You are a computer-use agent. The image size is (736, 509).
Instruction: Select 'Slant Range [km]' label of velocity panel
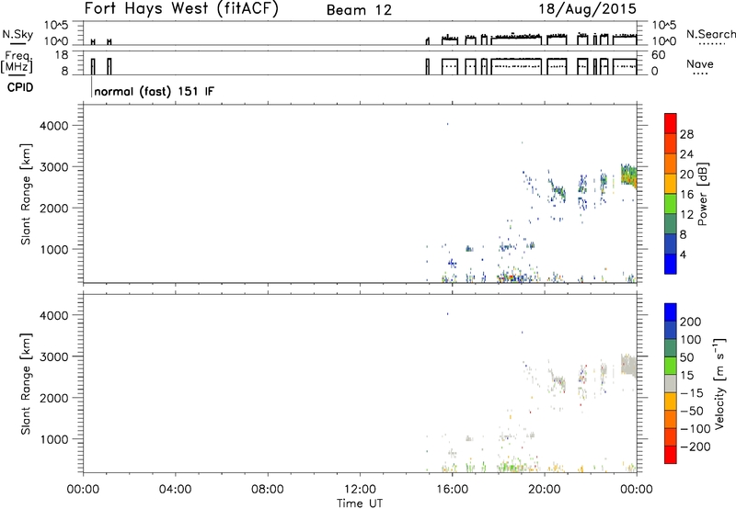point(26,384)
